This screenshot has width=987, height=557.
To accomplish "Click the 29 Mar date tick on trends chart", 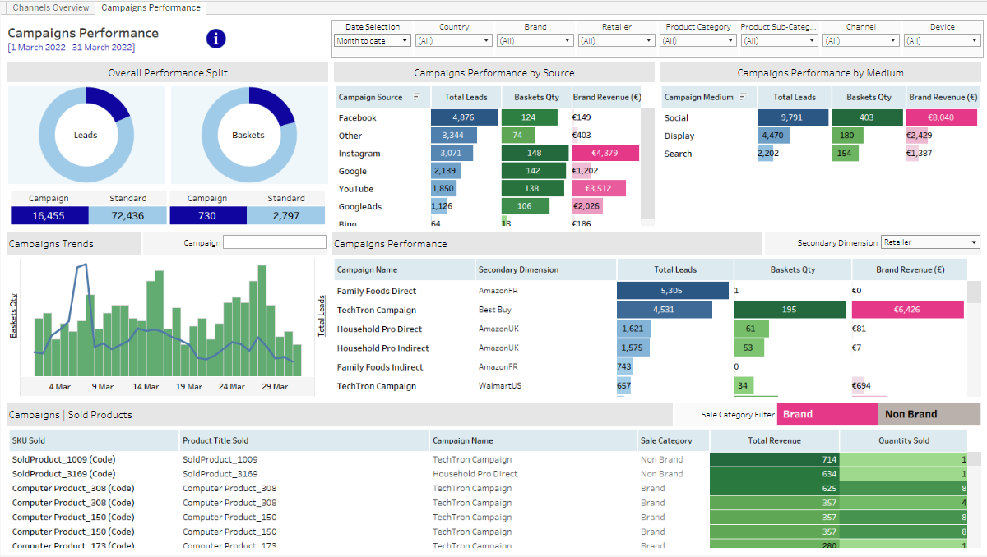I will 275,386.
